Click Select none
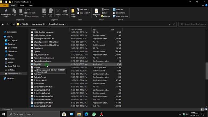Screen dimensions: 208x117 119,13
